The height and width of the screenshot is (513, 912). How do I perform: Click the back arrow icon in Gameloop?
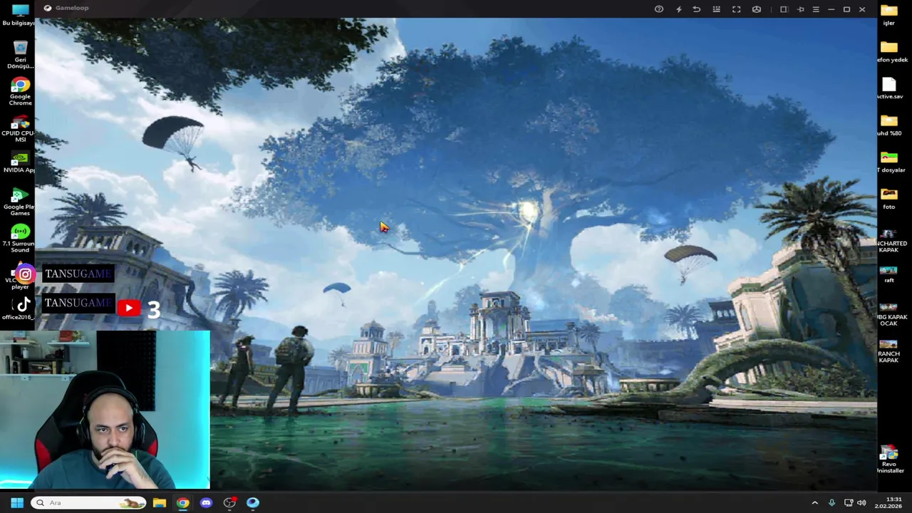coord(697,9)
